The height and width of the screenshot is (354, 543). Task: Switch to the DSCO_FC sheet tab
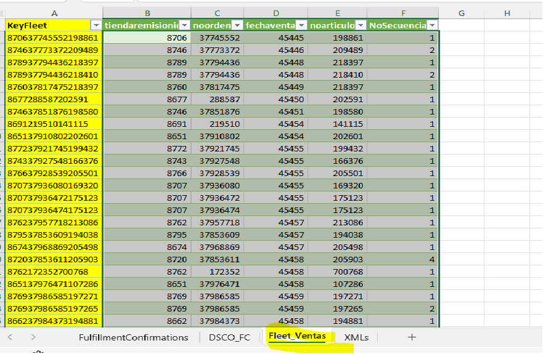coord(229,337)
